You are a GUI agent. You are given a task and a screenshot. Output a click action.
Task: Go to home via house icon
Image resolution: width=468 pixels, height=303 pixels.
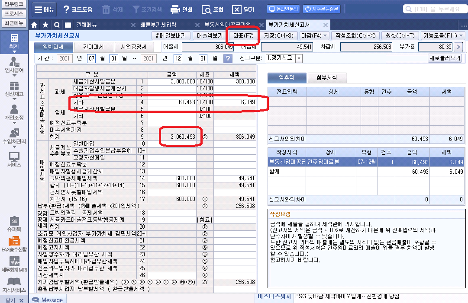click(34, 25)
